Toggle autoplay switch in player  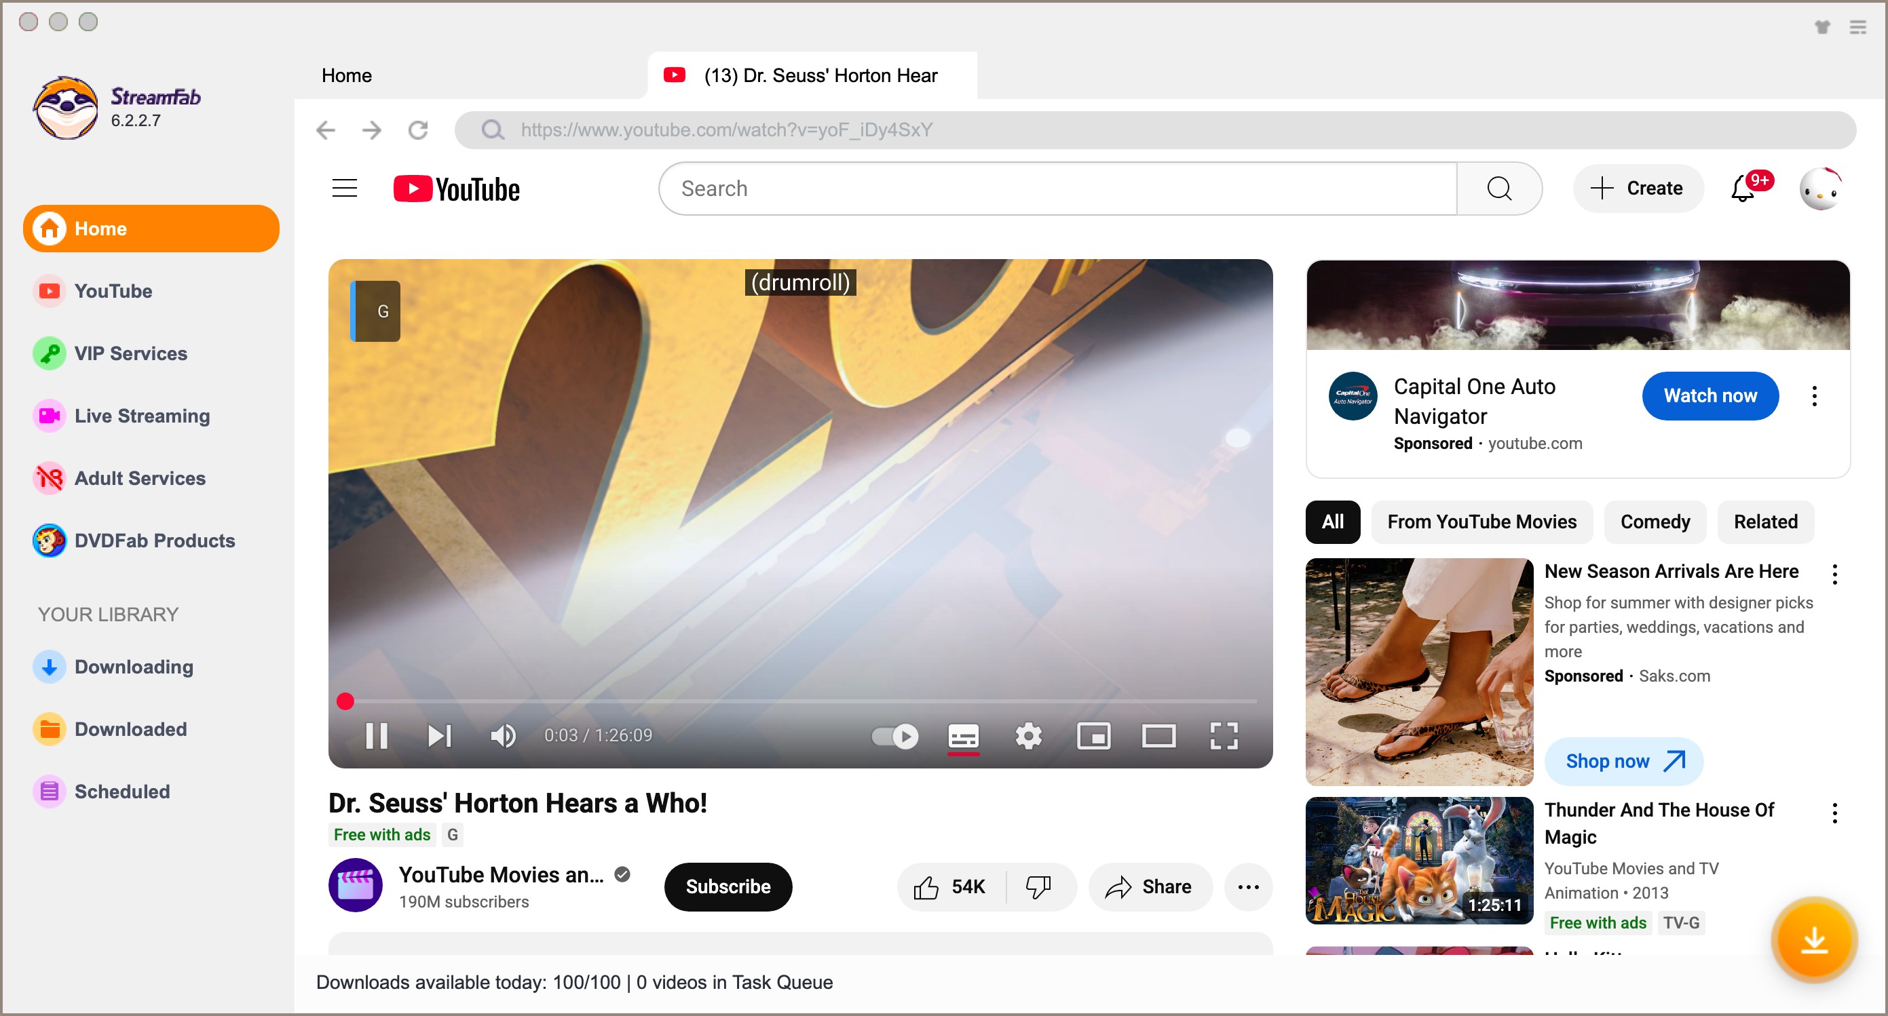[x=895, y=735]
